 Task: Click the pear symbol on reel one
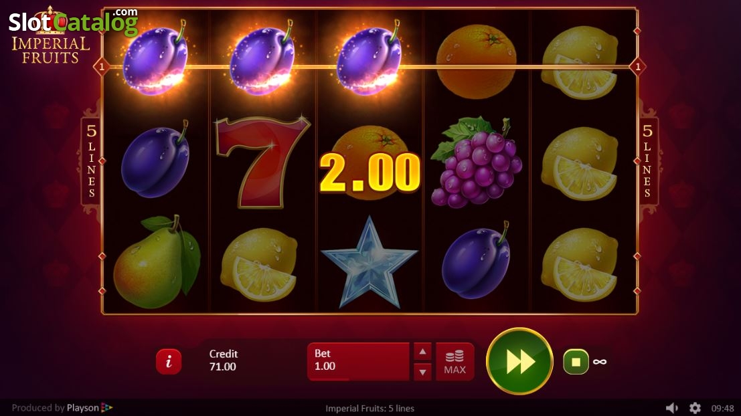click(x=157, y=262)
